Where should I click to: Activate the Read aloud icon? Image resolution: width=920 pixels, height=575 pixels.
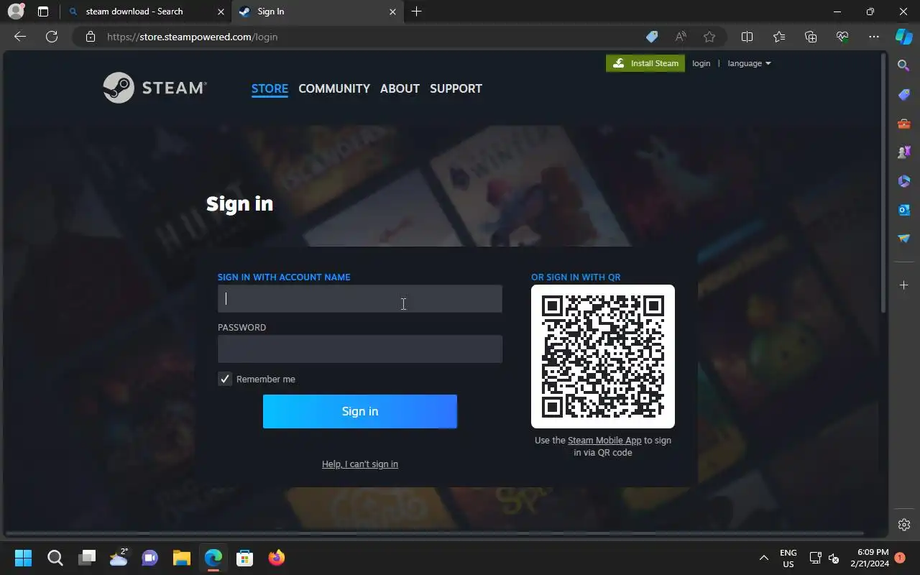(681, 37)
